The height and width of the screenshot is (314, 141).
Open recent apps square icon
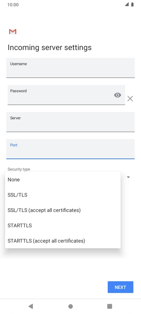pos(109,306)
